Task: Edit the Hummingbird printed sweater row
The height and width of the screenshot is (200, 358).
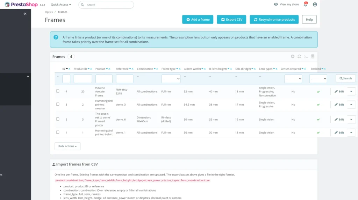Action: [339, 105]
